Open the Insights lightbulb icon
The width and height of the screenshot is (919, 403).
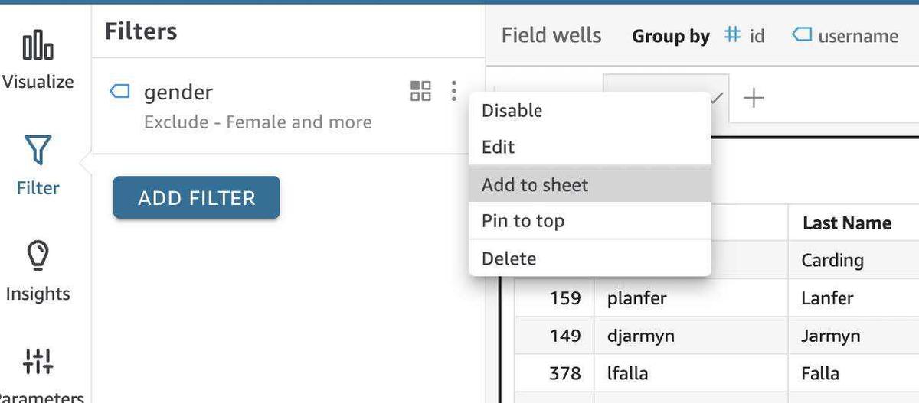38,255
